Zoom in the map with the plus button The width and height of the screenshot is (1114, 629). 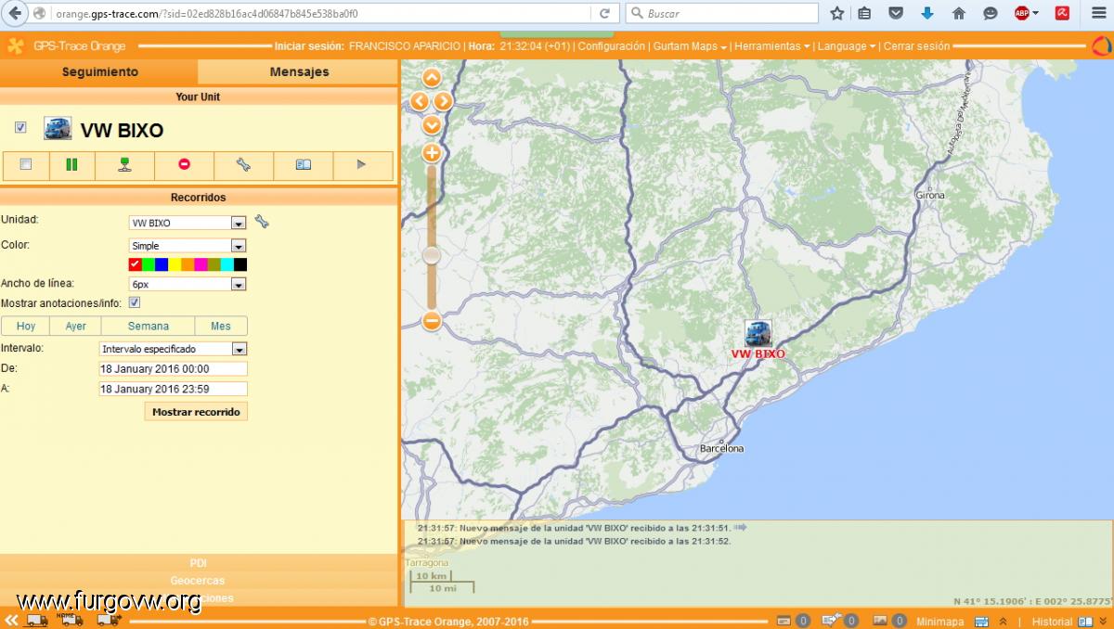click(432, 153)
